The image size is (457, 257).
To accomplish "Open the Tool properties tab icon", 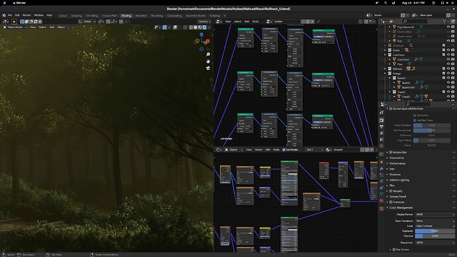I will 381,113.
